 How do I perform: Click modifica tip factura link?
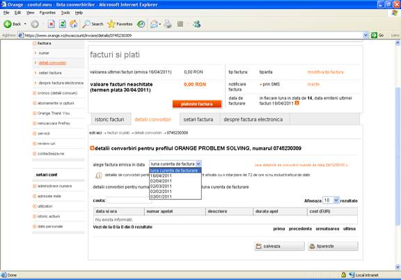pos(325,72)
